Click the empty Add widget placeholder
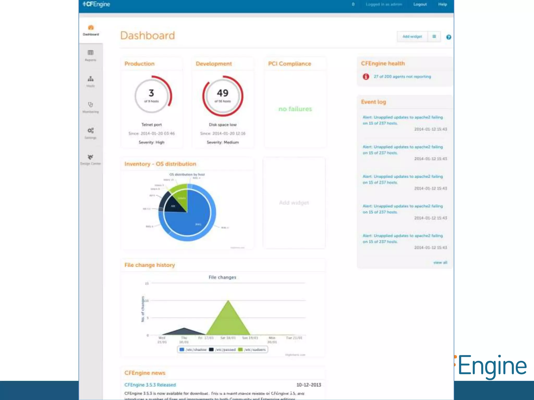Viewport: 534px width, 400px height. 294,203
